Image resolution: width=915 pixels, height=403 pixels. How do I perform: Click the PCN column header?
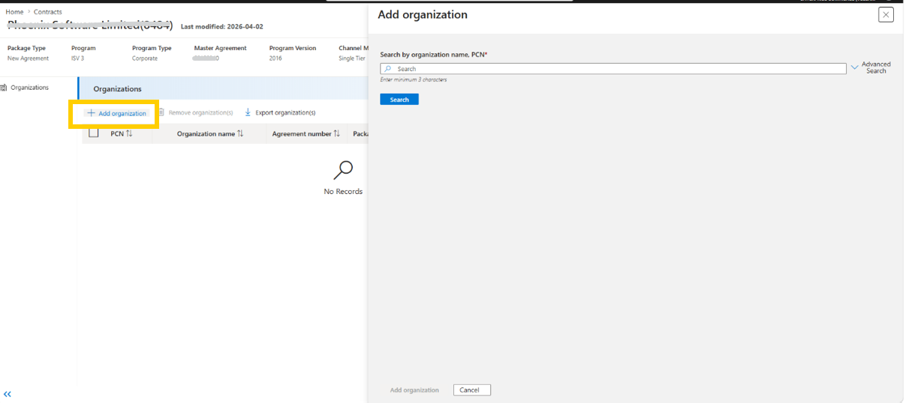click(117, 134)
